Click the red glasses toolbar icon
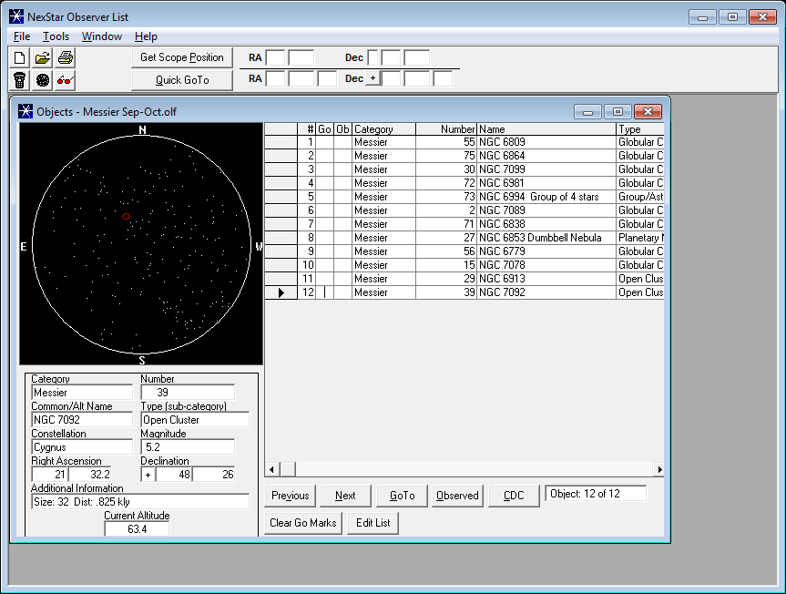The height and width of the screenshot is (594, 786). pos(66,80)
